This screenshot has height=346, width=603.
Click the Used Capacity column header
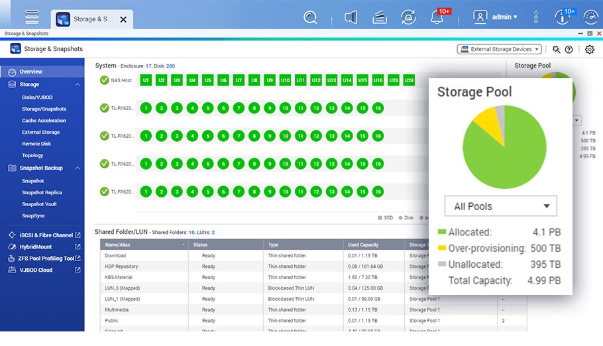pos(374,245)
